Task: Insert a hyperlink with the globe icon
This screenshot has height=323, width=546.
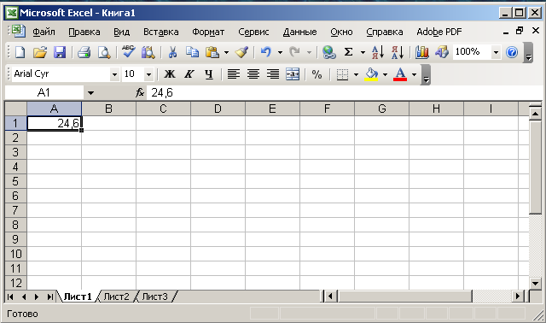Action: click(x=328, y=52)
